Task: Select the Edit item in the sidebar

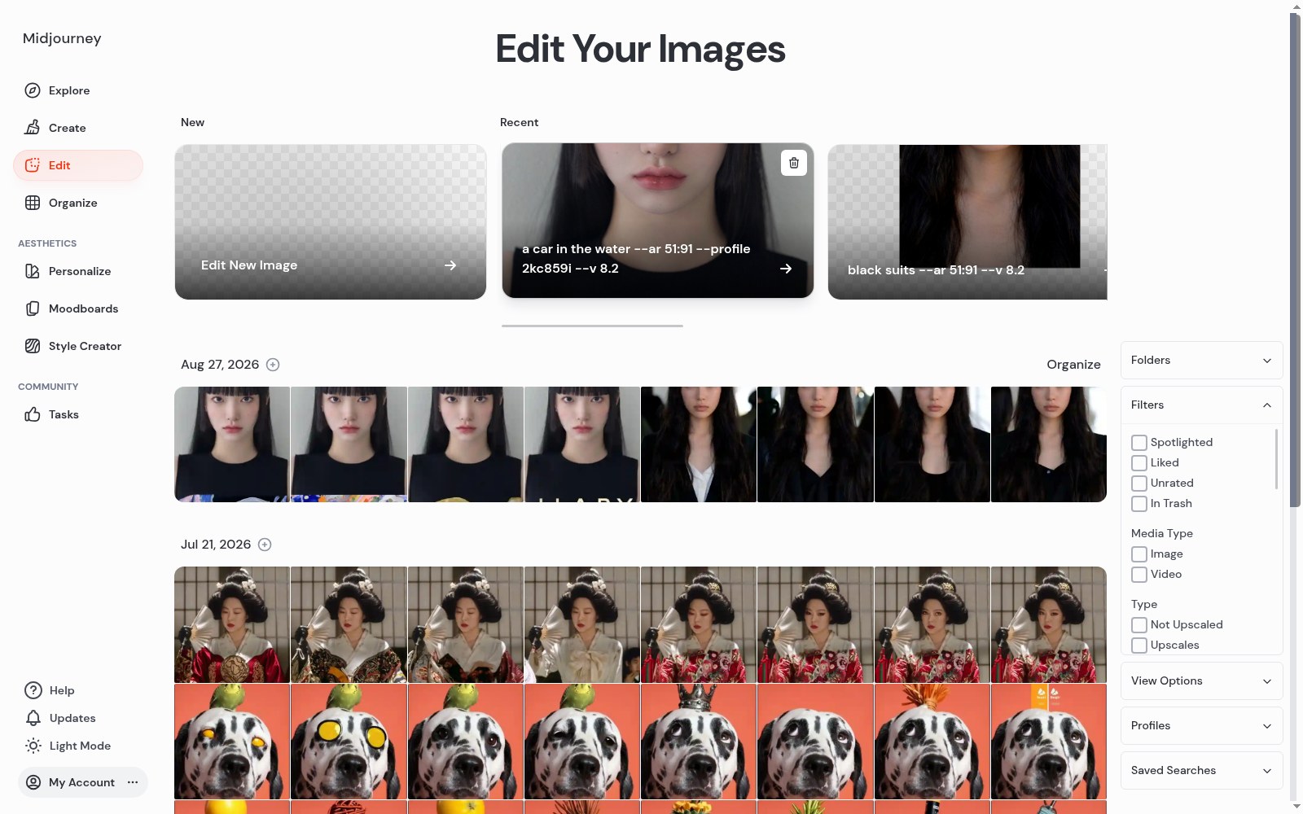Action: (x=78, y=165)
